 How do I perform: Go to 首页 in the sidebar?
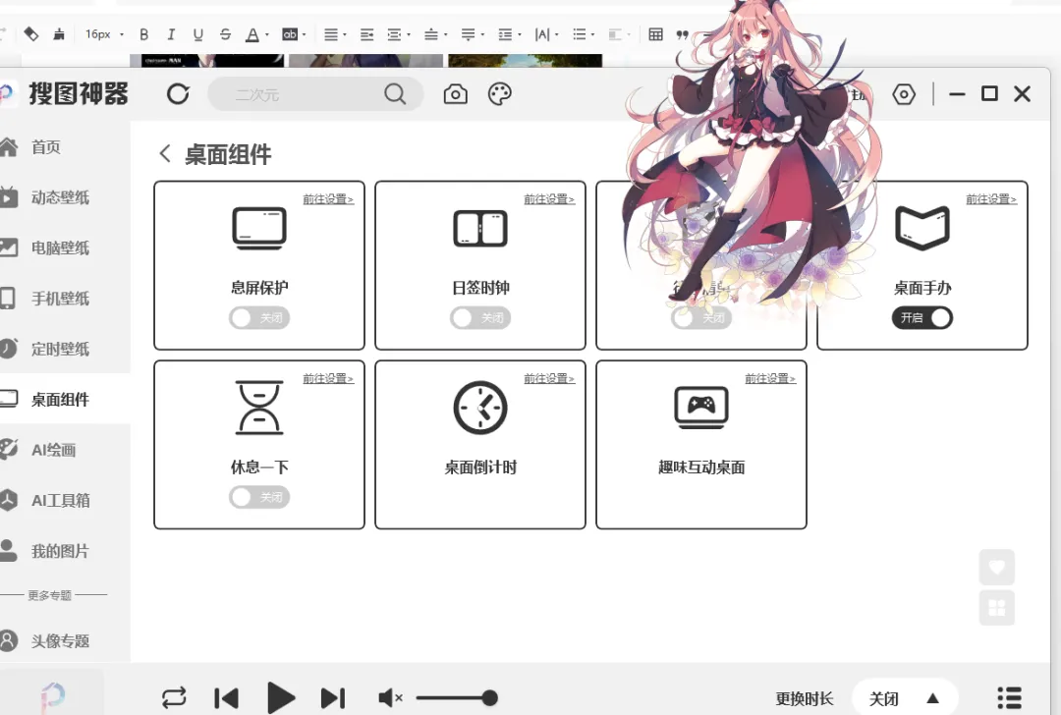46,146
